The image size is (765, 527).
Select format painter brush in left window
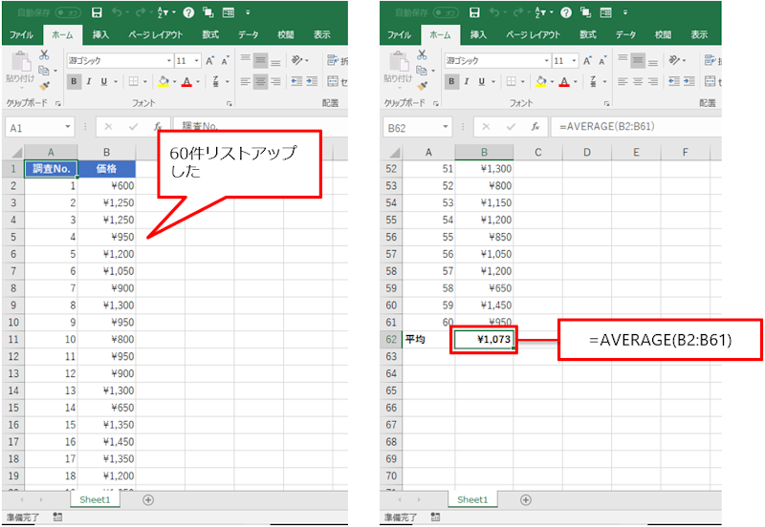[45, 86]
